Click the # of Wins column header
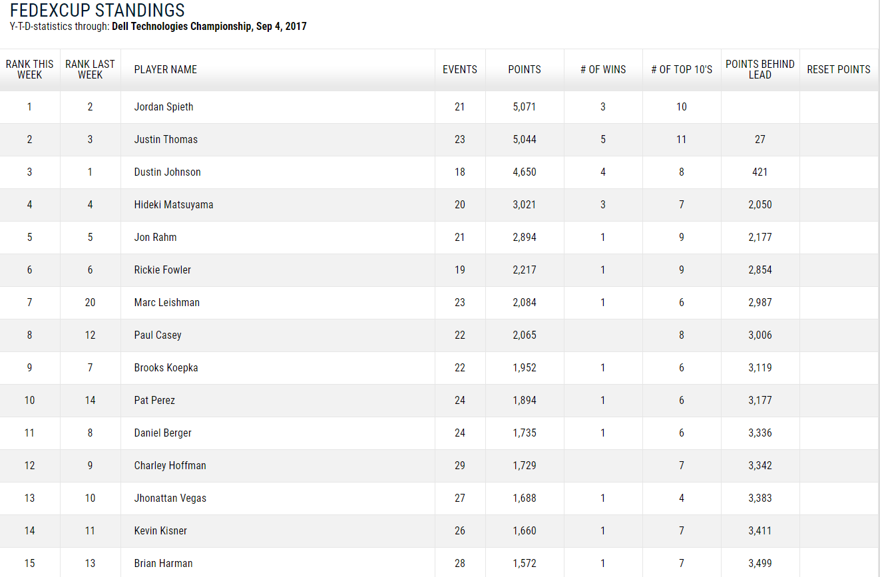This screenshot has width=880, height=577. [603, 70]
